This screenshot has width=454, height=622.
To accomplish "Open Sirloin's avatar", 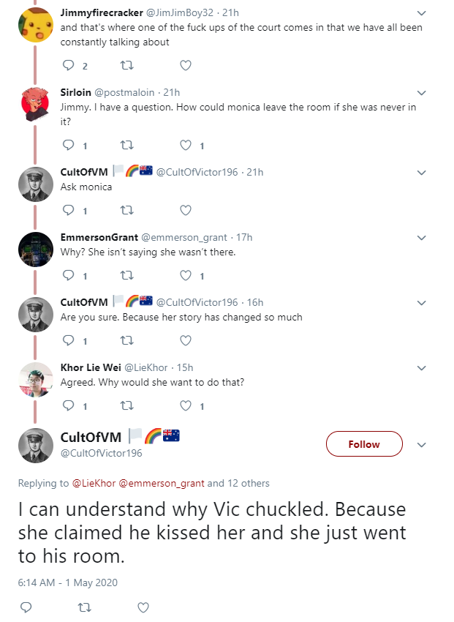I will click(36, 104).
